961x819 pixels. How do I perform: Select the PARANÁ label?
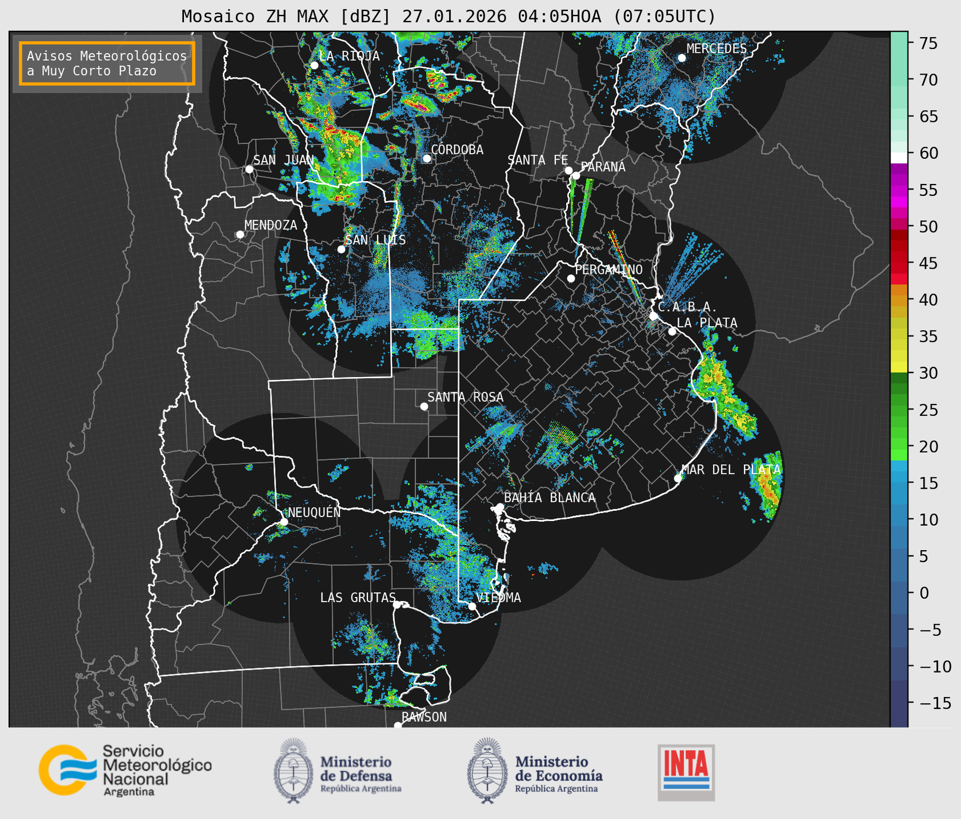(x=603, y=167)
